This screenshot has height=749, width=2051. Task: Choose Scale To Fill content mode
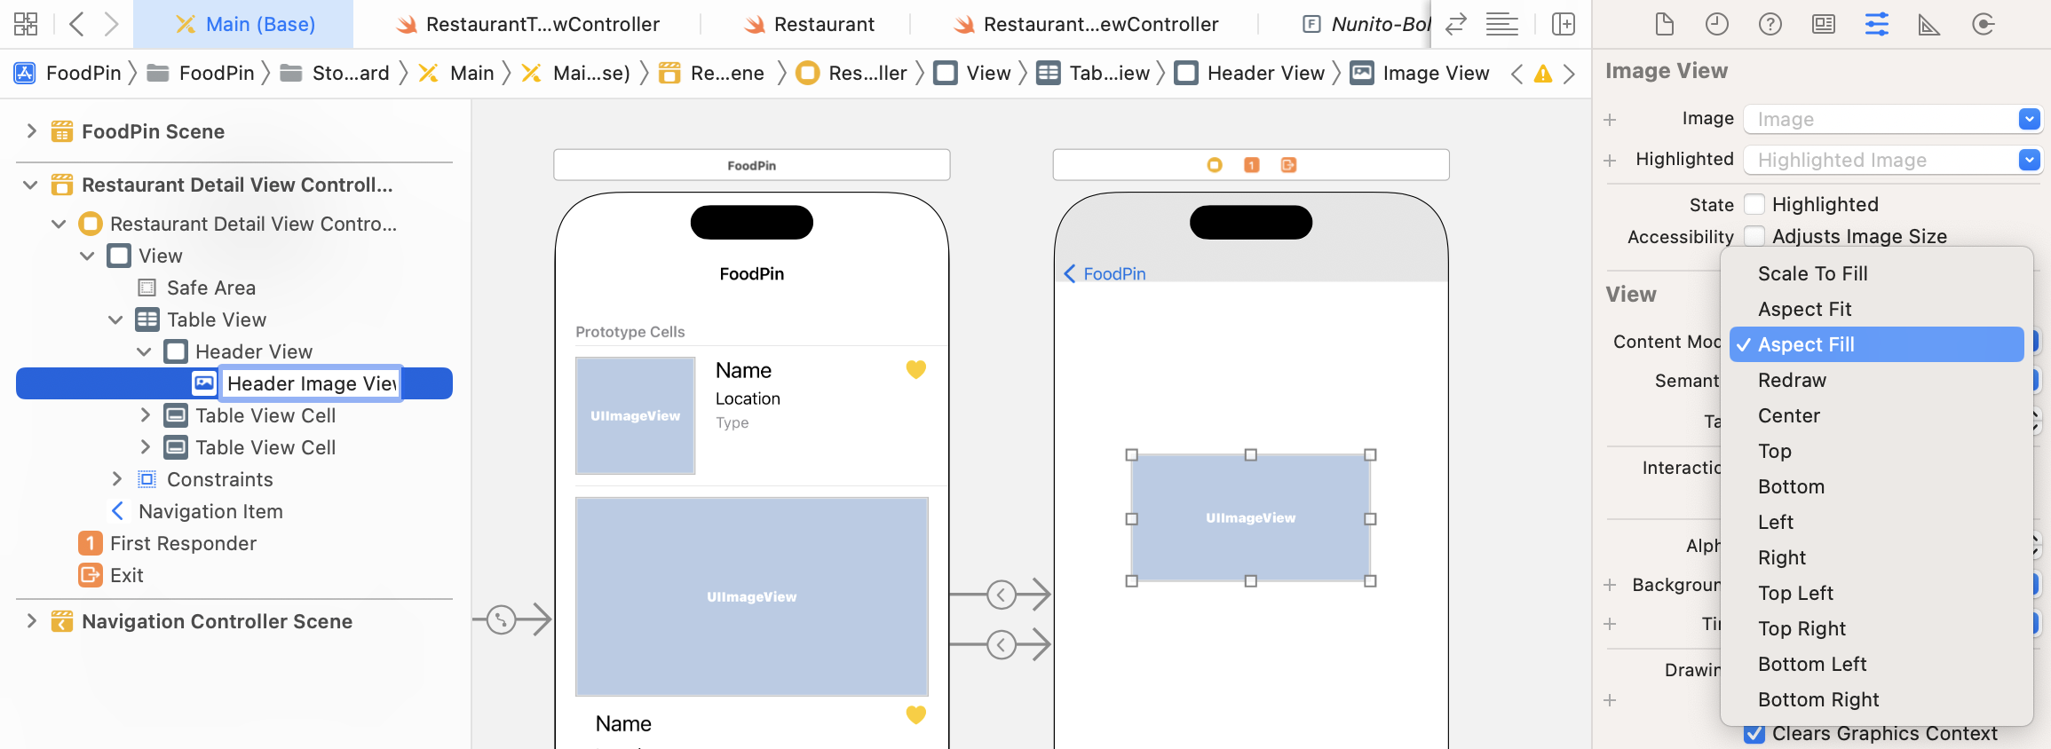point(1877,273)
